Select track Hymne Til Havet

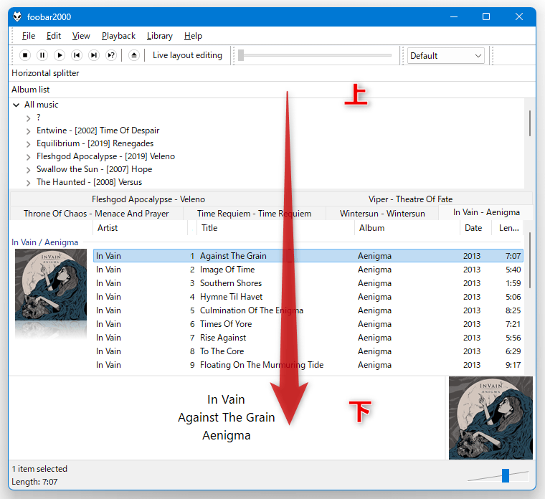pos(308,297)
